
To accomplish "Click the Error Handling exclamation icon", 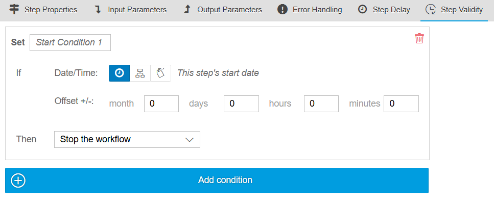I will [282, 9].
